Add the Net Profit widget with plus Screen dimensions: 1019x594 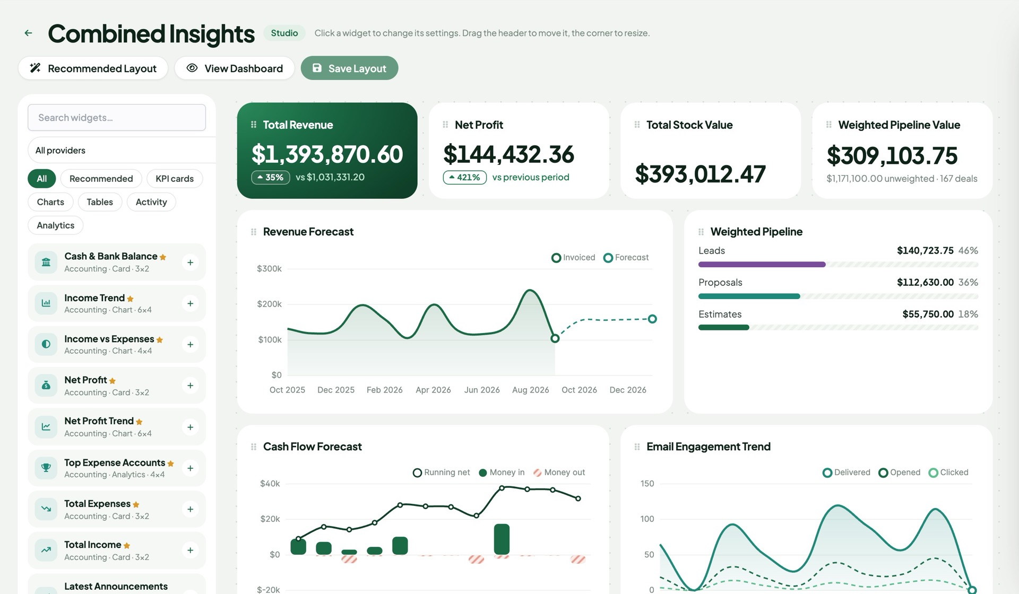point(190,386)
